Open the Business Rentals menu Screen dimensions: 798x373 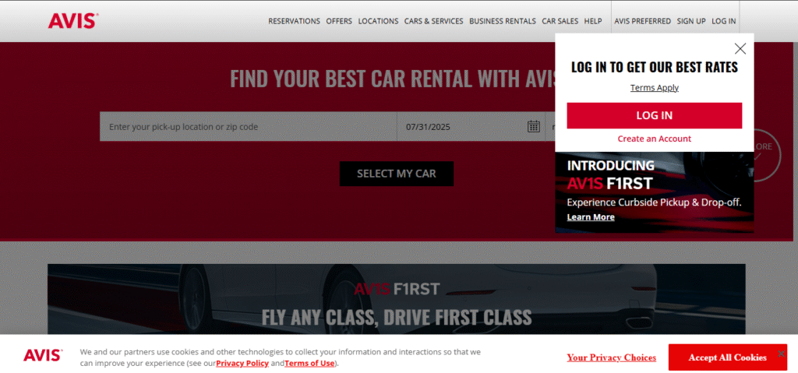tap(503, 21)
